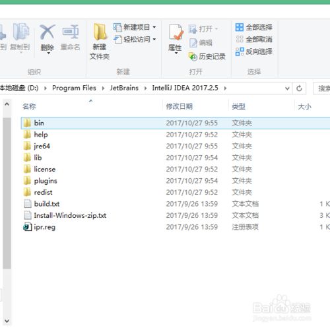Viewport: 330px width, 330px height.
Task: Open the Delete dropdown arrow
Action: [x=48, y=53]
